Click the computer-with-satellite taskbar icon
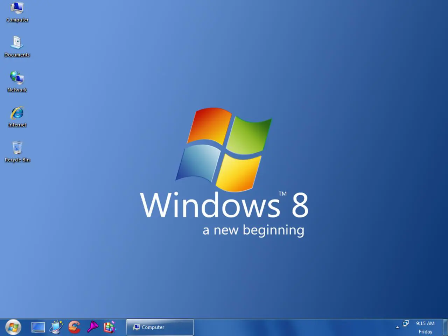The width and height of the screenshot is (448, 336). click(x=56, y=327)
